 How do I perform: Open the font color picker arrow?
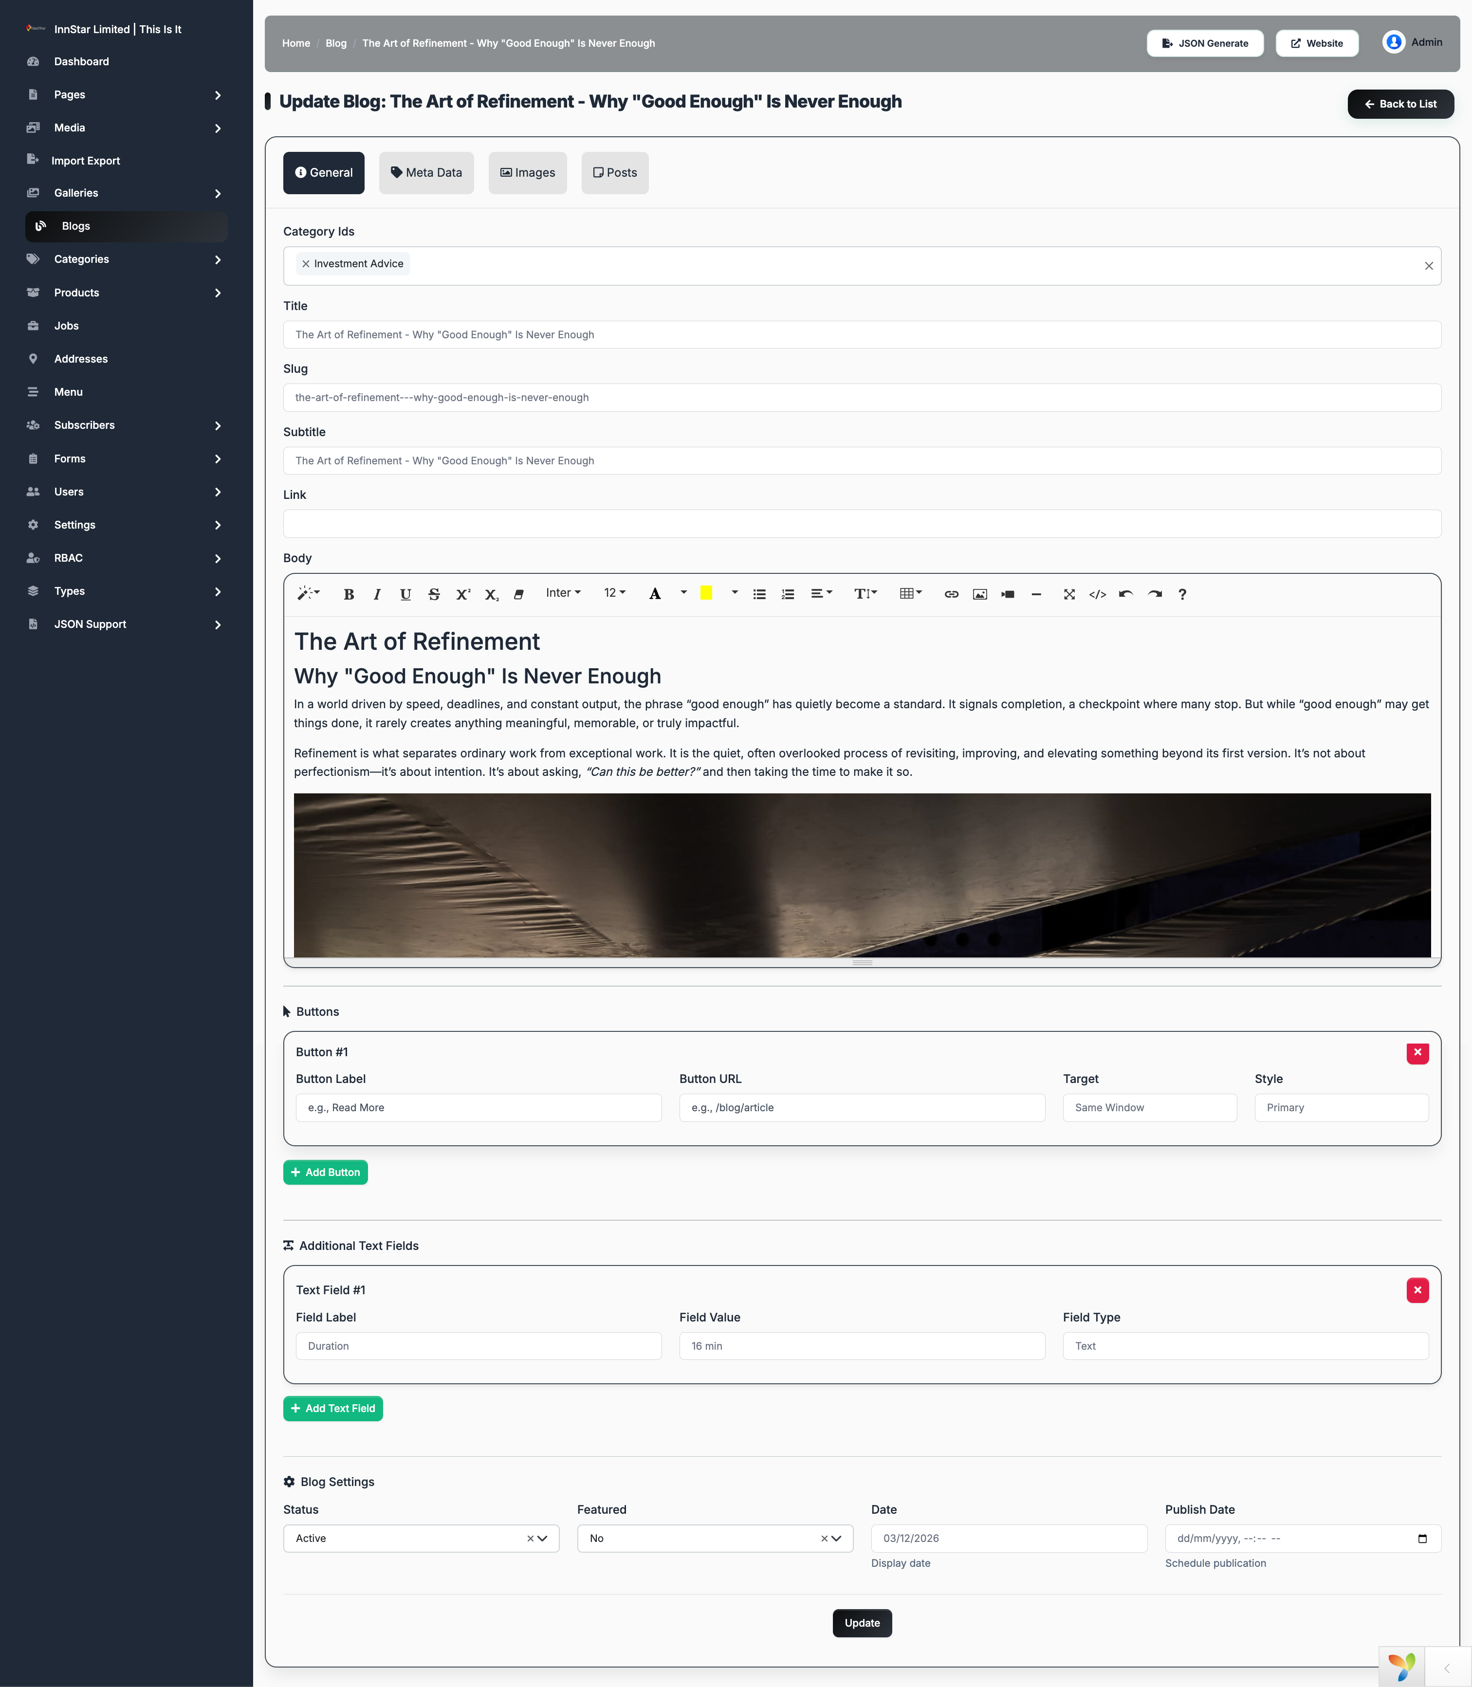pyautogui.click(x=683, y=593)
